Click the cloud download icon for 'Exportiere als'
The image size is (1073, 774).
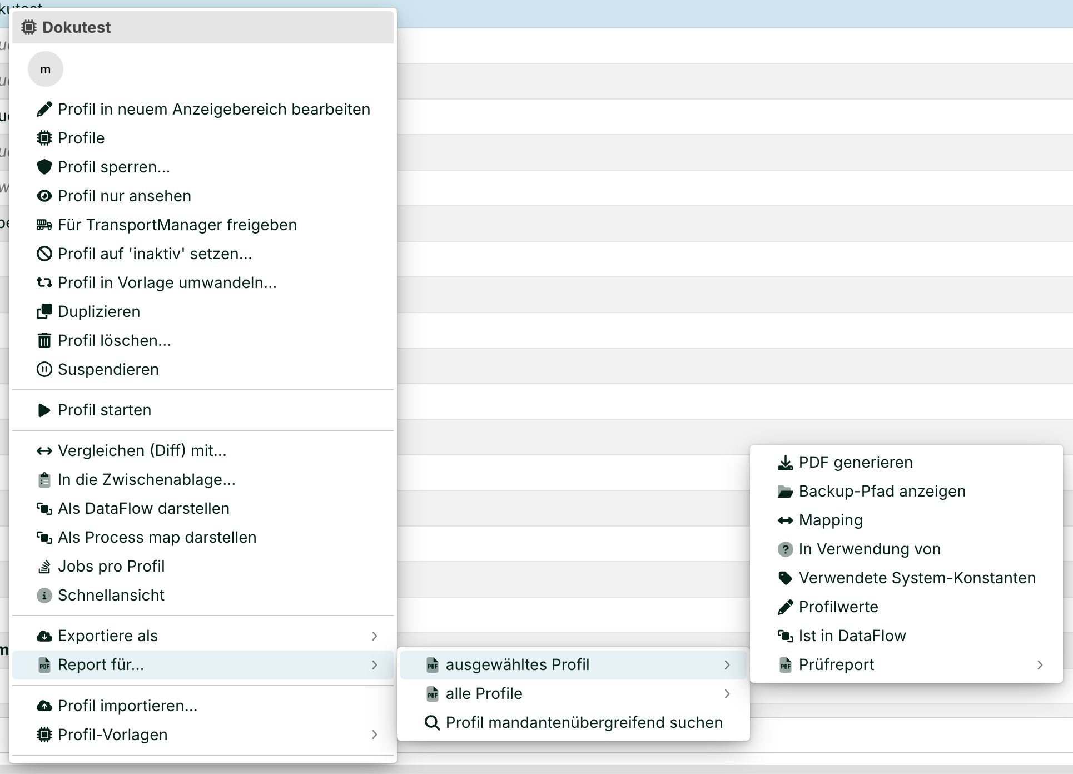44,636
